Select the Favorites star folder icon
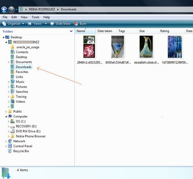The width and height of the screenshot is (193, 179). click(x=13, y=72)
